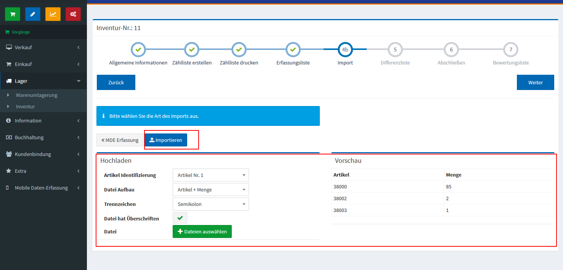The width and height of the screenshot is (563, 270).
Task: Click the Importieren button
Action: 166,140
